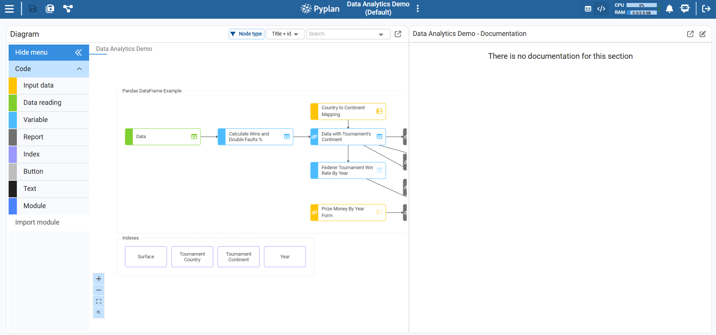Open the Title + id dropdown
Screen dimensions: 716x335
285,34
